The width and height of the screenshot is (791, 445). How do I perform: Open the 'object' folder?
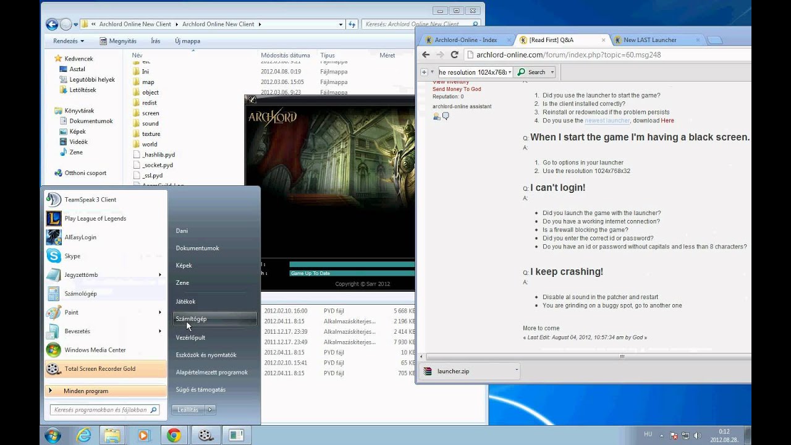150,93
